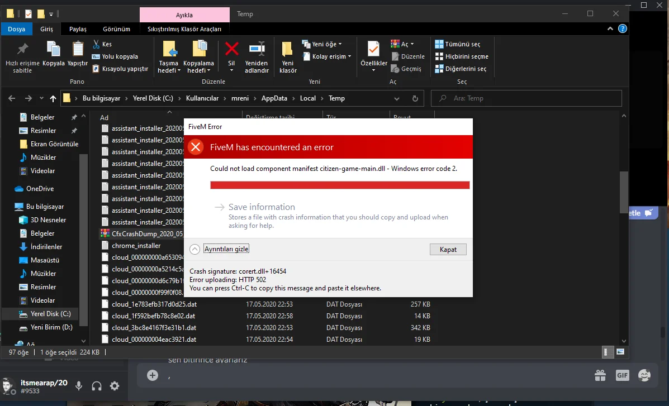Click Yolu kopyala in the ribbon
Viewport: 669px width, 406px height.
point(115,56)
